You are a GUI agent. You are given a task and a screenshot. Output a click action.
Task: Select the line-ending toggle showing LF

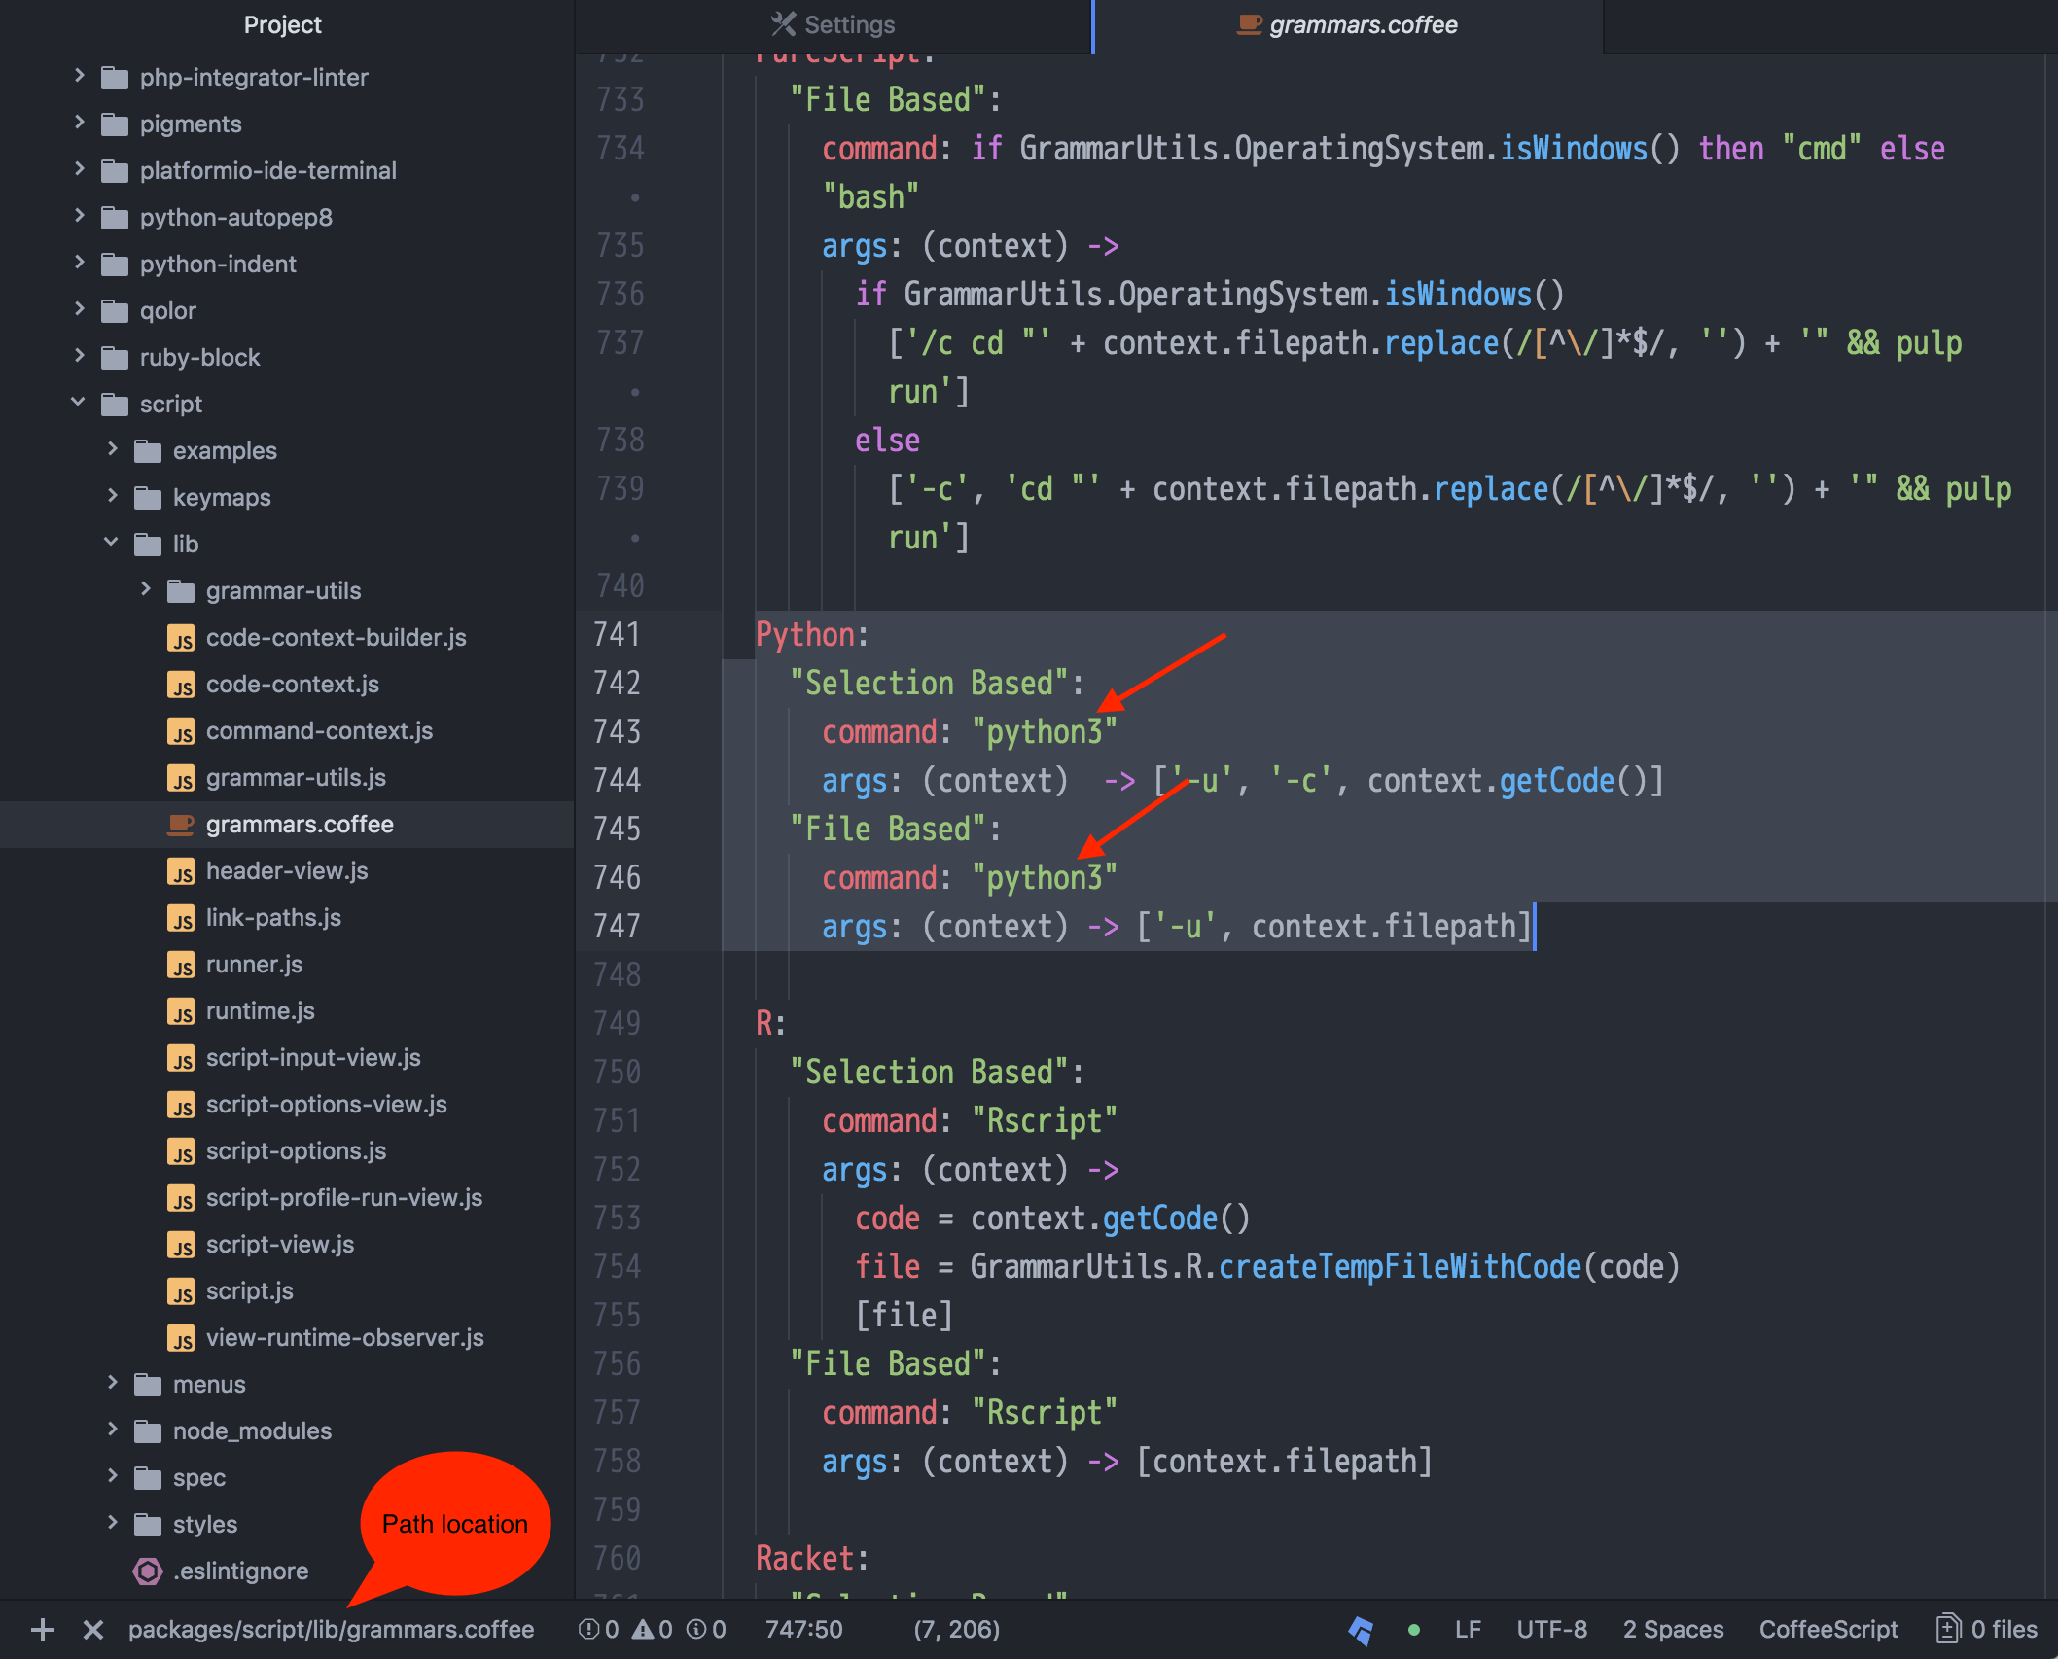click(1468, 1630)
